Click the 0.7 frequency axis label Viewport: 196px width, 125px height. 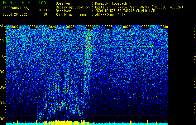(3, 103)
